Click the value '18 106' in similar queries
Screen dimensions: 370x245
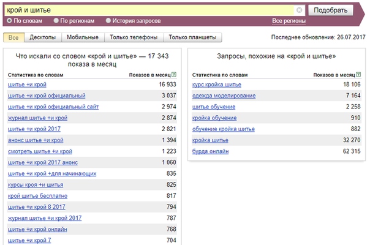[352, 85]
